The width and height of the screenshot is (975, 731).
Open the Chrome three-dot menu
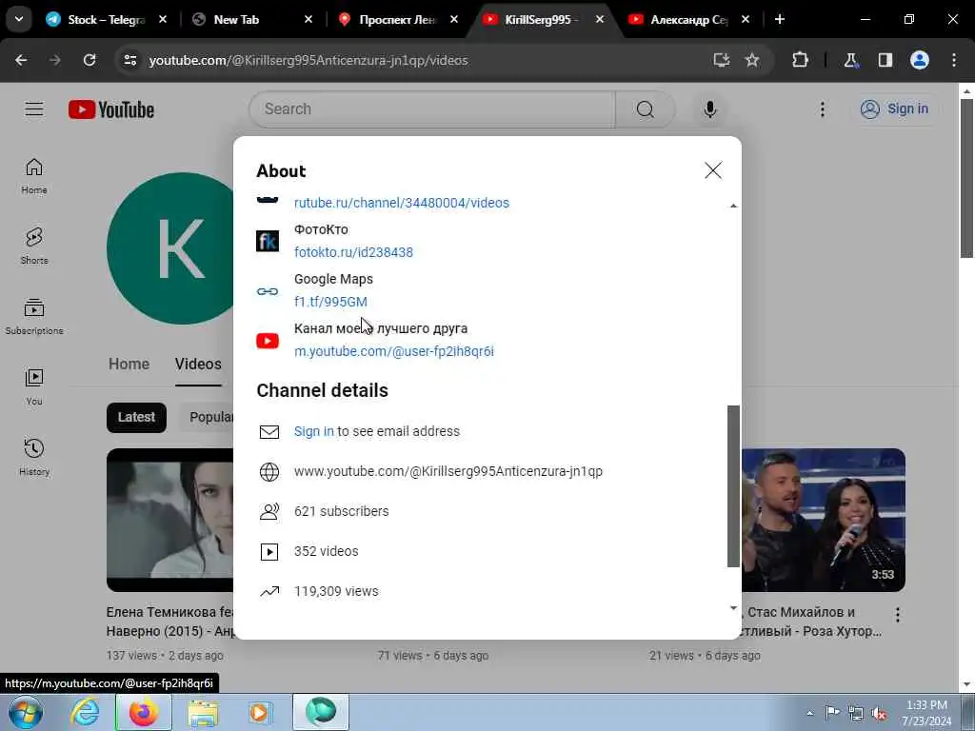[x=954, y=60]
